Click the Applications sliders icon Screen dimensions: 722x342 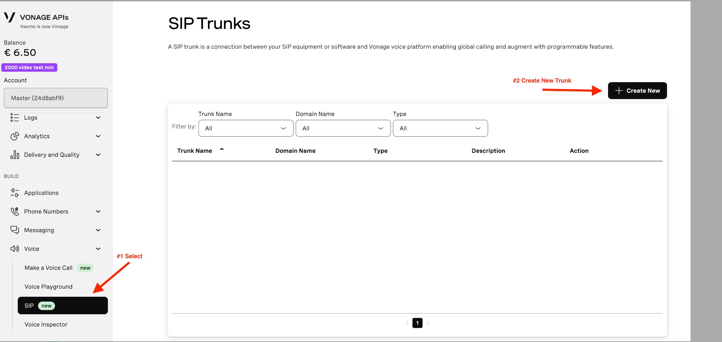pyautogui.click(x=14, y=193)
